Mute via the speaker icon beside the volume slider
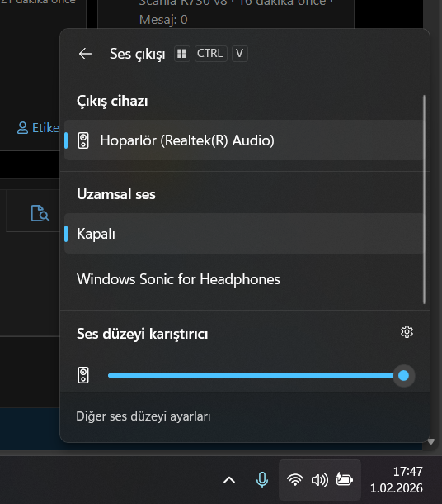This screenshot has height=504, width=442. [83, 375]
